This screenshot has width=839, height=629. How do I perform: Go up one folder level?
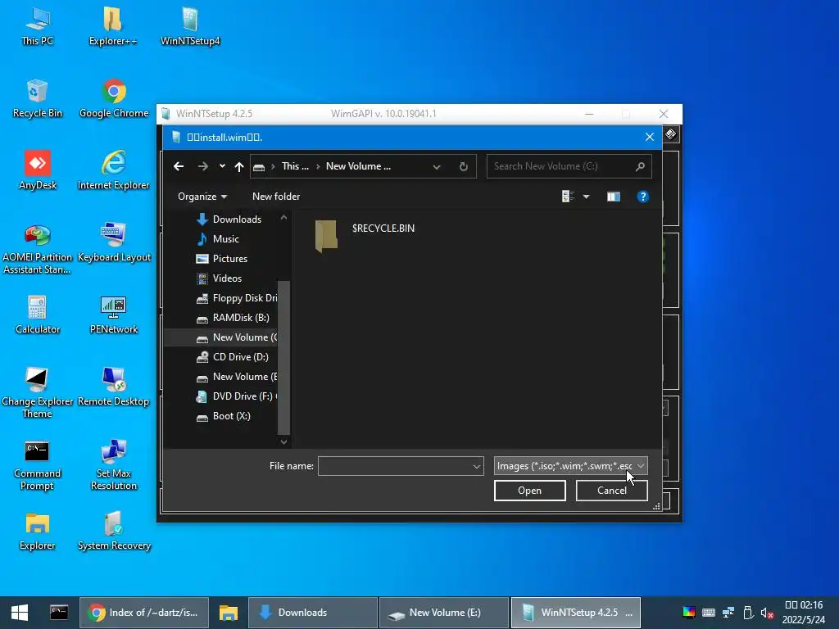tap(239, 166)
